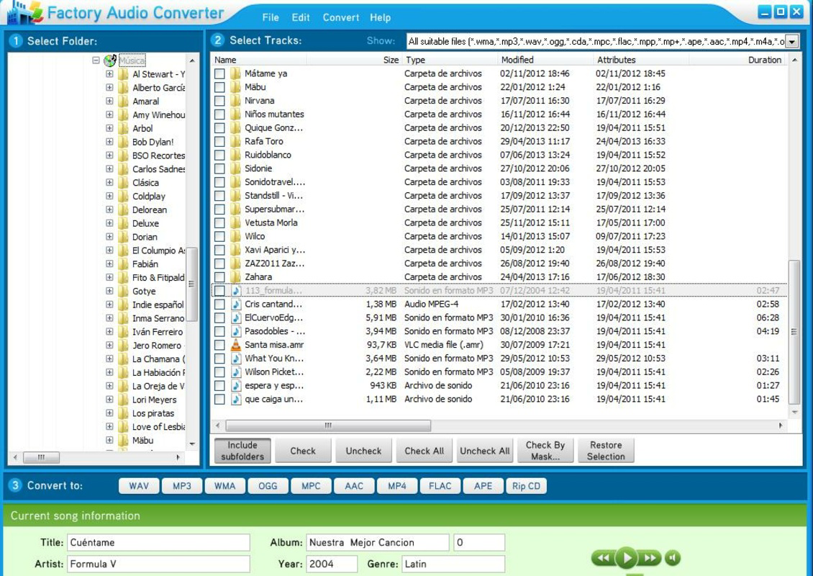
Task: Open the Show file type filter dropdown
Action: point(791,42)
